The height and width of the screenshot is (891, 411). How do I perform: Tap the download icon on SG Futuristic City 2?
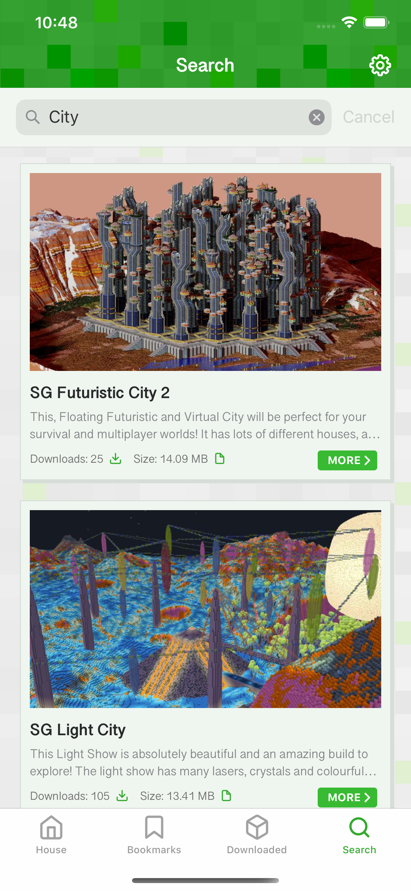[115, 459]
